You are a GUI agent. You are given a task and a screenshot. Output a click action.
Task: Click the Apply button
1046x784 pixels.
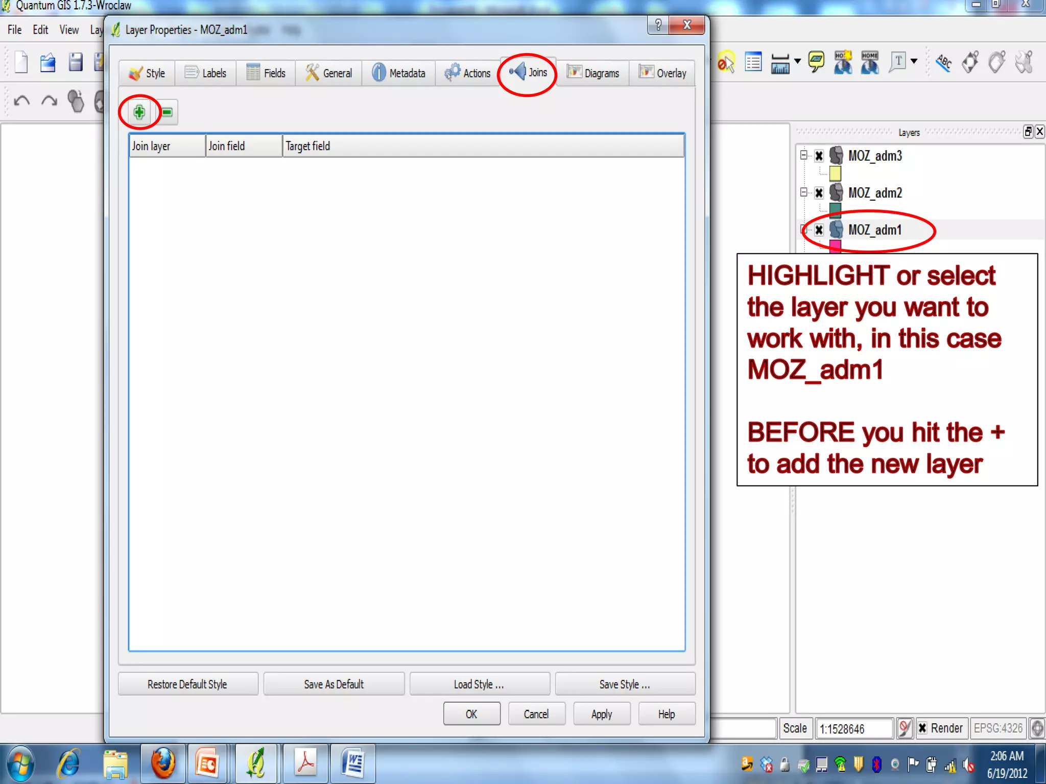[x=602, y=714]
